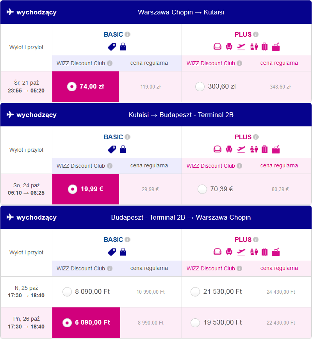
Task: Click PLUS WIZZ Discount Club info icon, Budapeszt–Warszawa
Action: coord(239,268)
